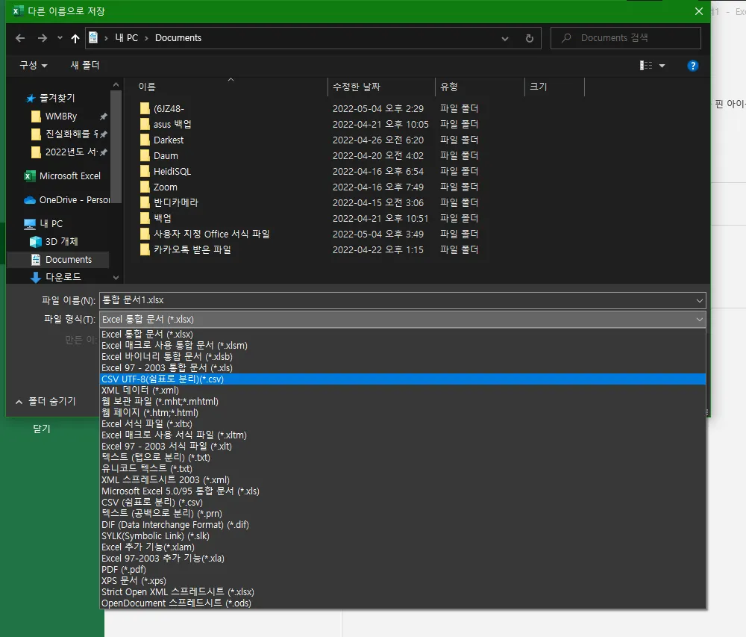Screen dimensions: 746x637
Task: Collapse folders with 폴더 숨기기
Action: (46, 401)
